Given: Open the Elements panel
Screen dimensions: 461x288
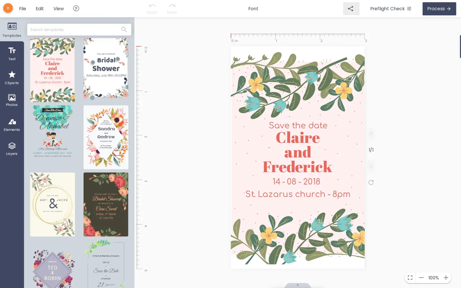Looking at the screenshot, I should [x=12, y=125].
